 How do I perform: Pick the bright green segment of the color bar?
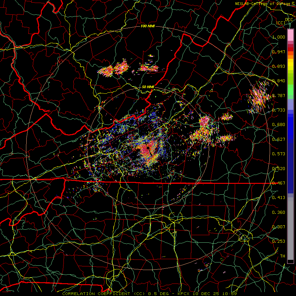(x=290, y=90)
